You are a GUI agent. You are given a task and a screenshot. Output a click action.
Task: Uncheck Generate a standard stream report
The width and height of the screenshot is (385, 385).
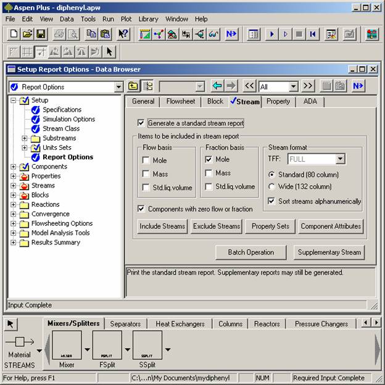(141, 123)
